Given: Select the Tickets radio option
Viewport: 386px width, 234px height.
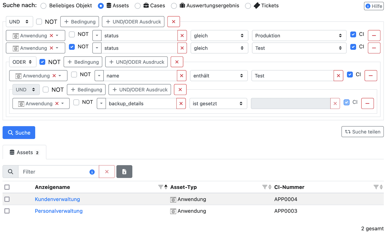Looking at the screenshot, I should (x=248, y=6).
